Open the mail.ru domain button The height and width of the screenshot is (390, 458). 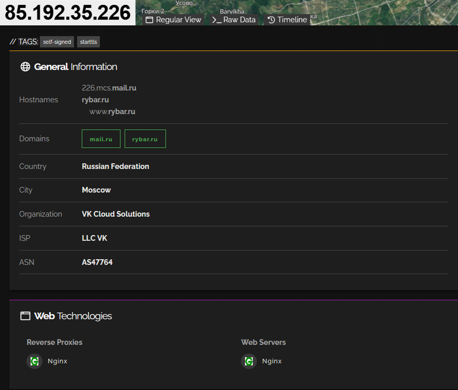(101, 139)
